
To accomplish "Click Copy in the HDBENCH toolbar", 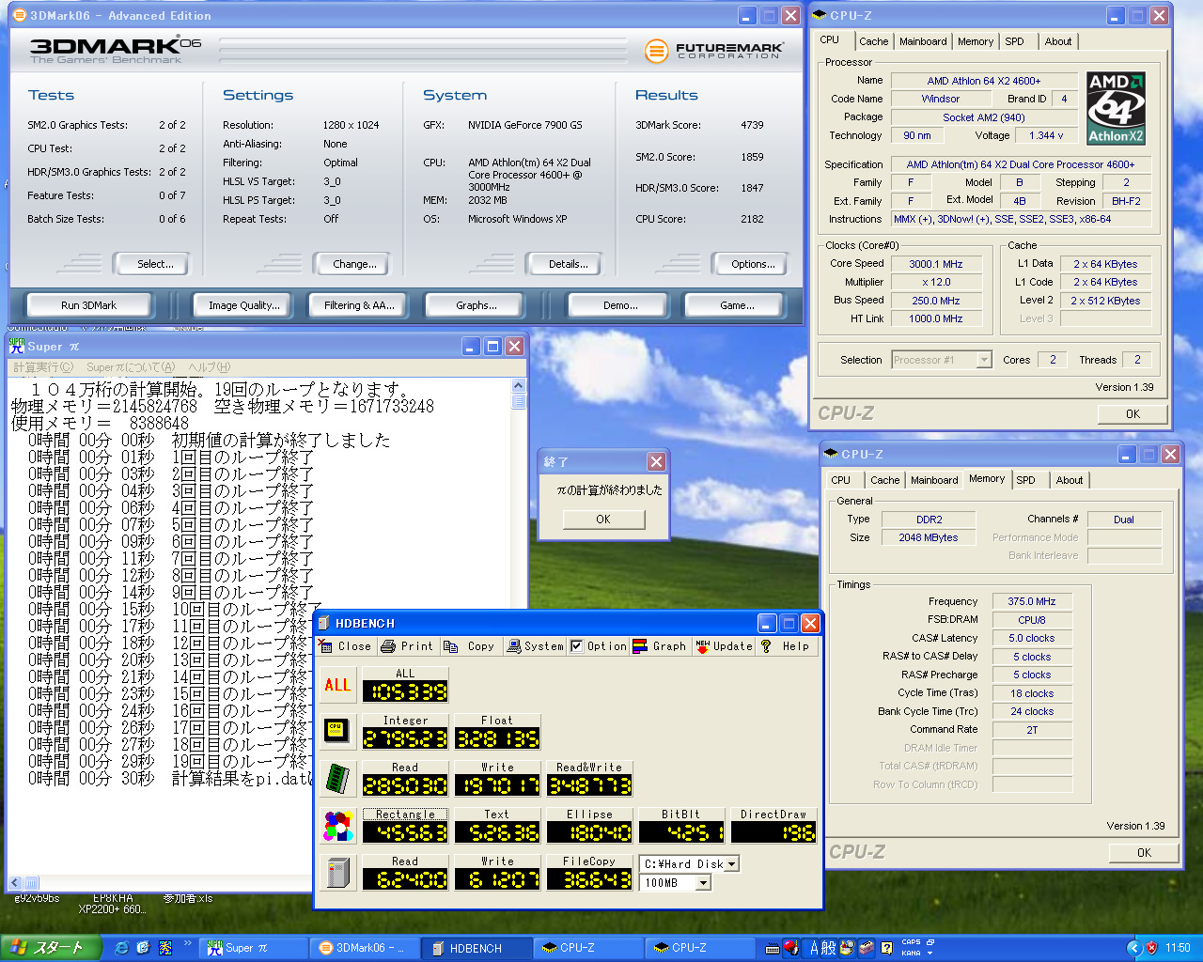I will tap(470, 646).
